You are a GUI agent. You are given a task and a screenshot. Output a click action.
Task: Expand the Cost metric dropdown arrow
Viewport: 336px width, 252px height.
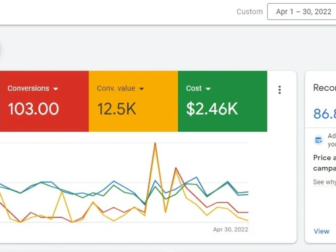click(x=208, y=89)
